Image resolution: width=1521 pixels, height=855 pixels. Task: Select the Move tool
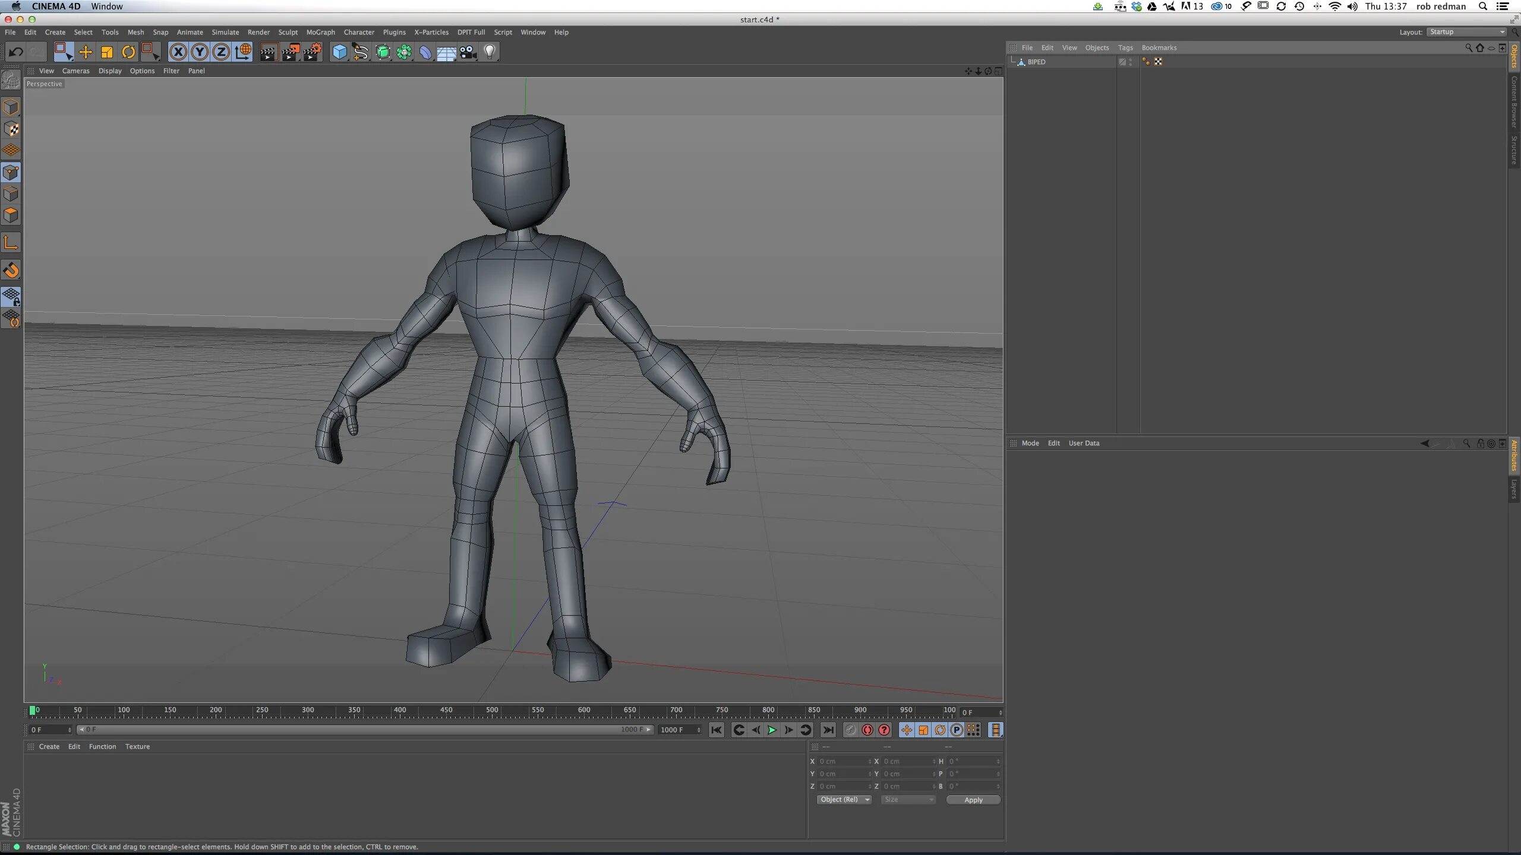pyautogui.click(x=86, y=52)
